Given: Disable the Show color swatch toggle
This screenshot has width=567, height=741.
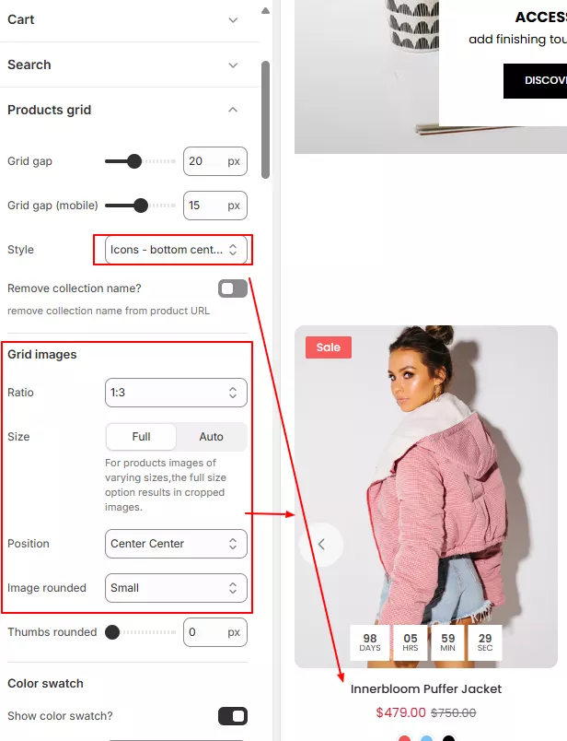Looking at the screenshot, I should click(233, 716).
